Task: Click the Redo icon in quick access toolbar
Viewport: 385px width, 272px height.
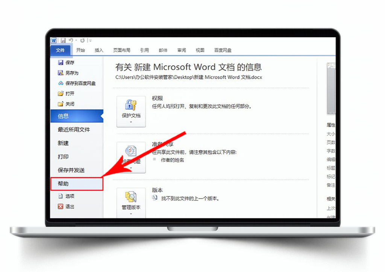Action: 82,40
